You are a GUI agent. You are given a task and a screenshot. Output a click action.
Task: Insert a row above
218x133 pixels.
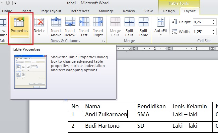(56, 27)
